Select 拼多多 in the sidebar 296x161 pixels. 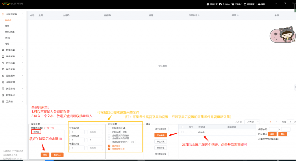click(8, 20)
